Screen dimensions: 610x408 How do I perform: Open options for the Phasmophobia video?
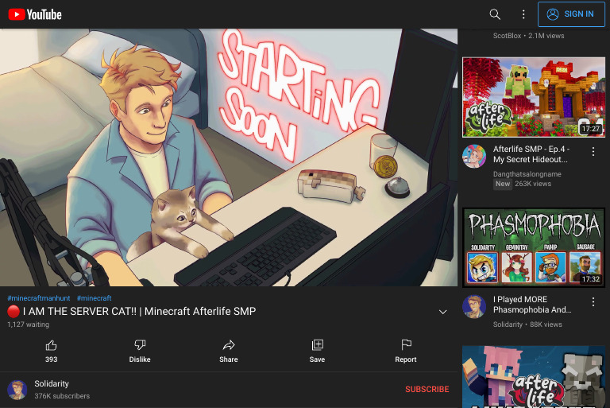coord(593,301)
